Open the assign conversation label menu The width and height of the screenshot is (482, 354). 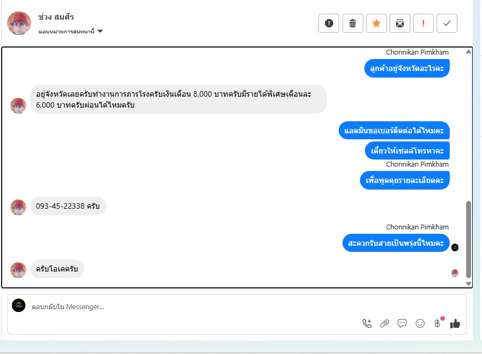pyautogui.click(x=66, y=31)
